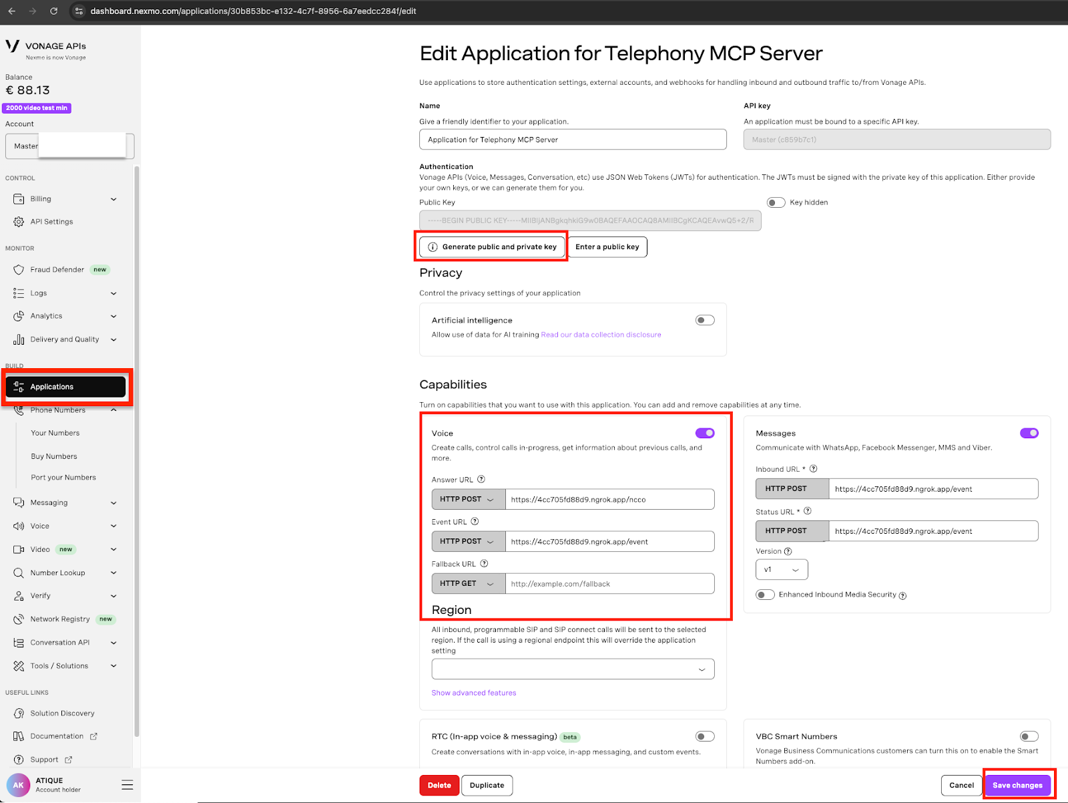This screenshot has height=803, width=1068.
Task: Click the Answer URL help icon
Action: point(481,479)
